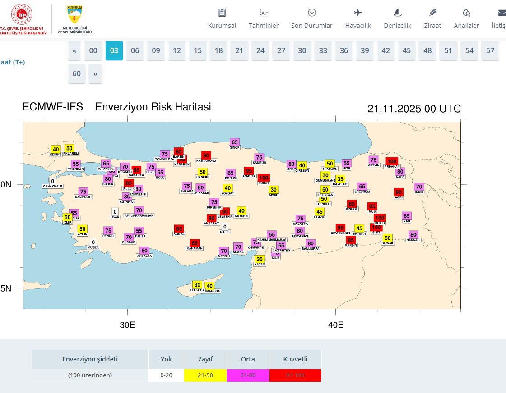Select the Kurumsal document icon
This screenshot has width=506, height=393.
[222, 12]
